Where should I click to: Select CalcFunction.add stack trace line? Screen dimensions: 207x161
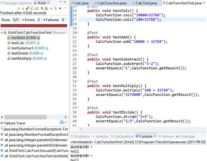point(34,151)
